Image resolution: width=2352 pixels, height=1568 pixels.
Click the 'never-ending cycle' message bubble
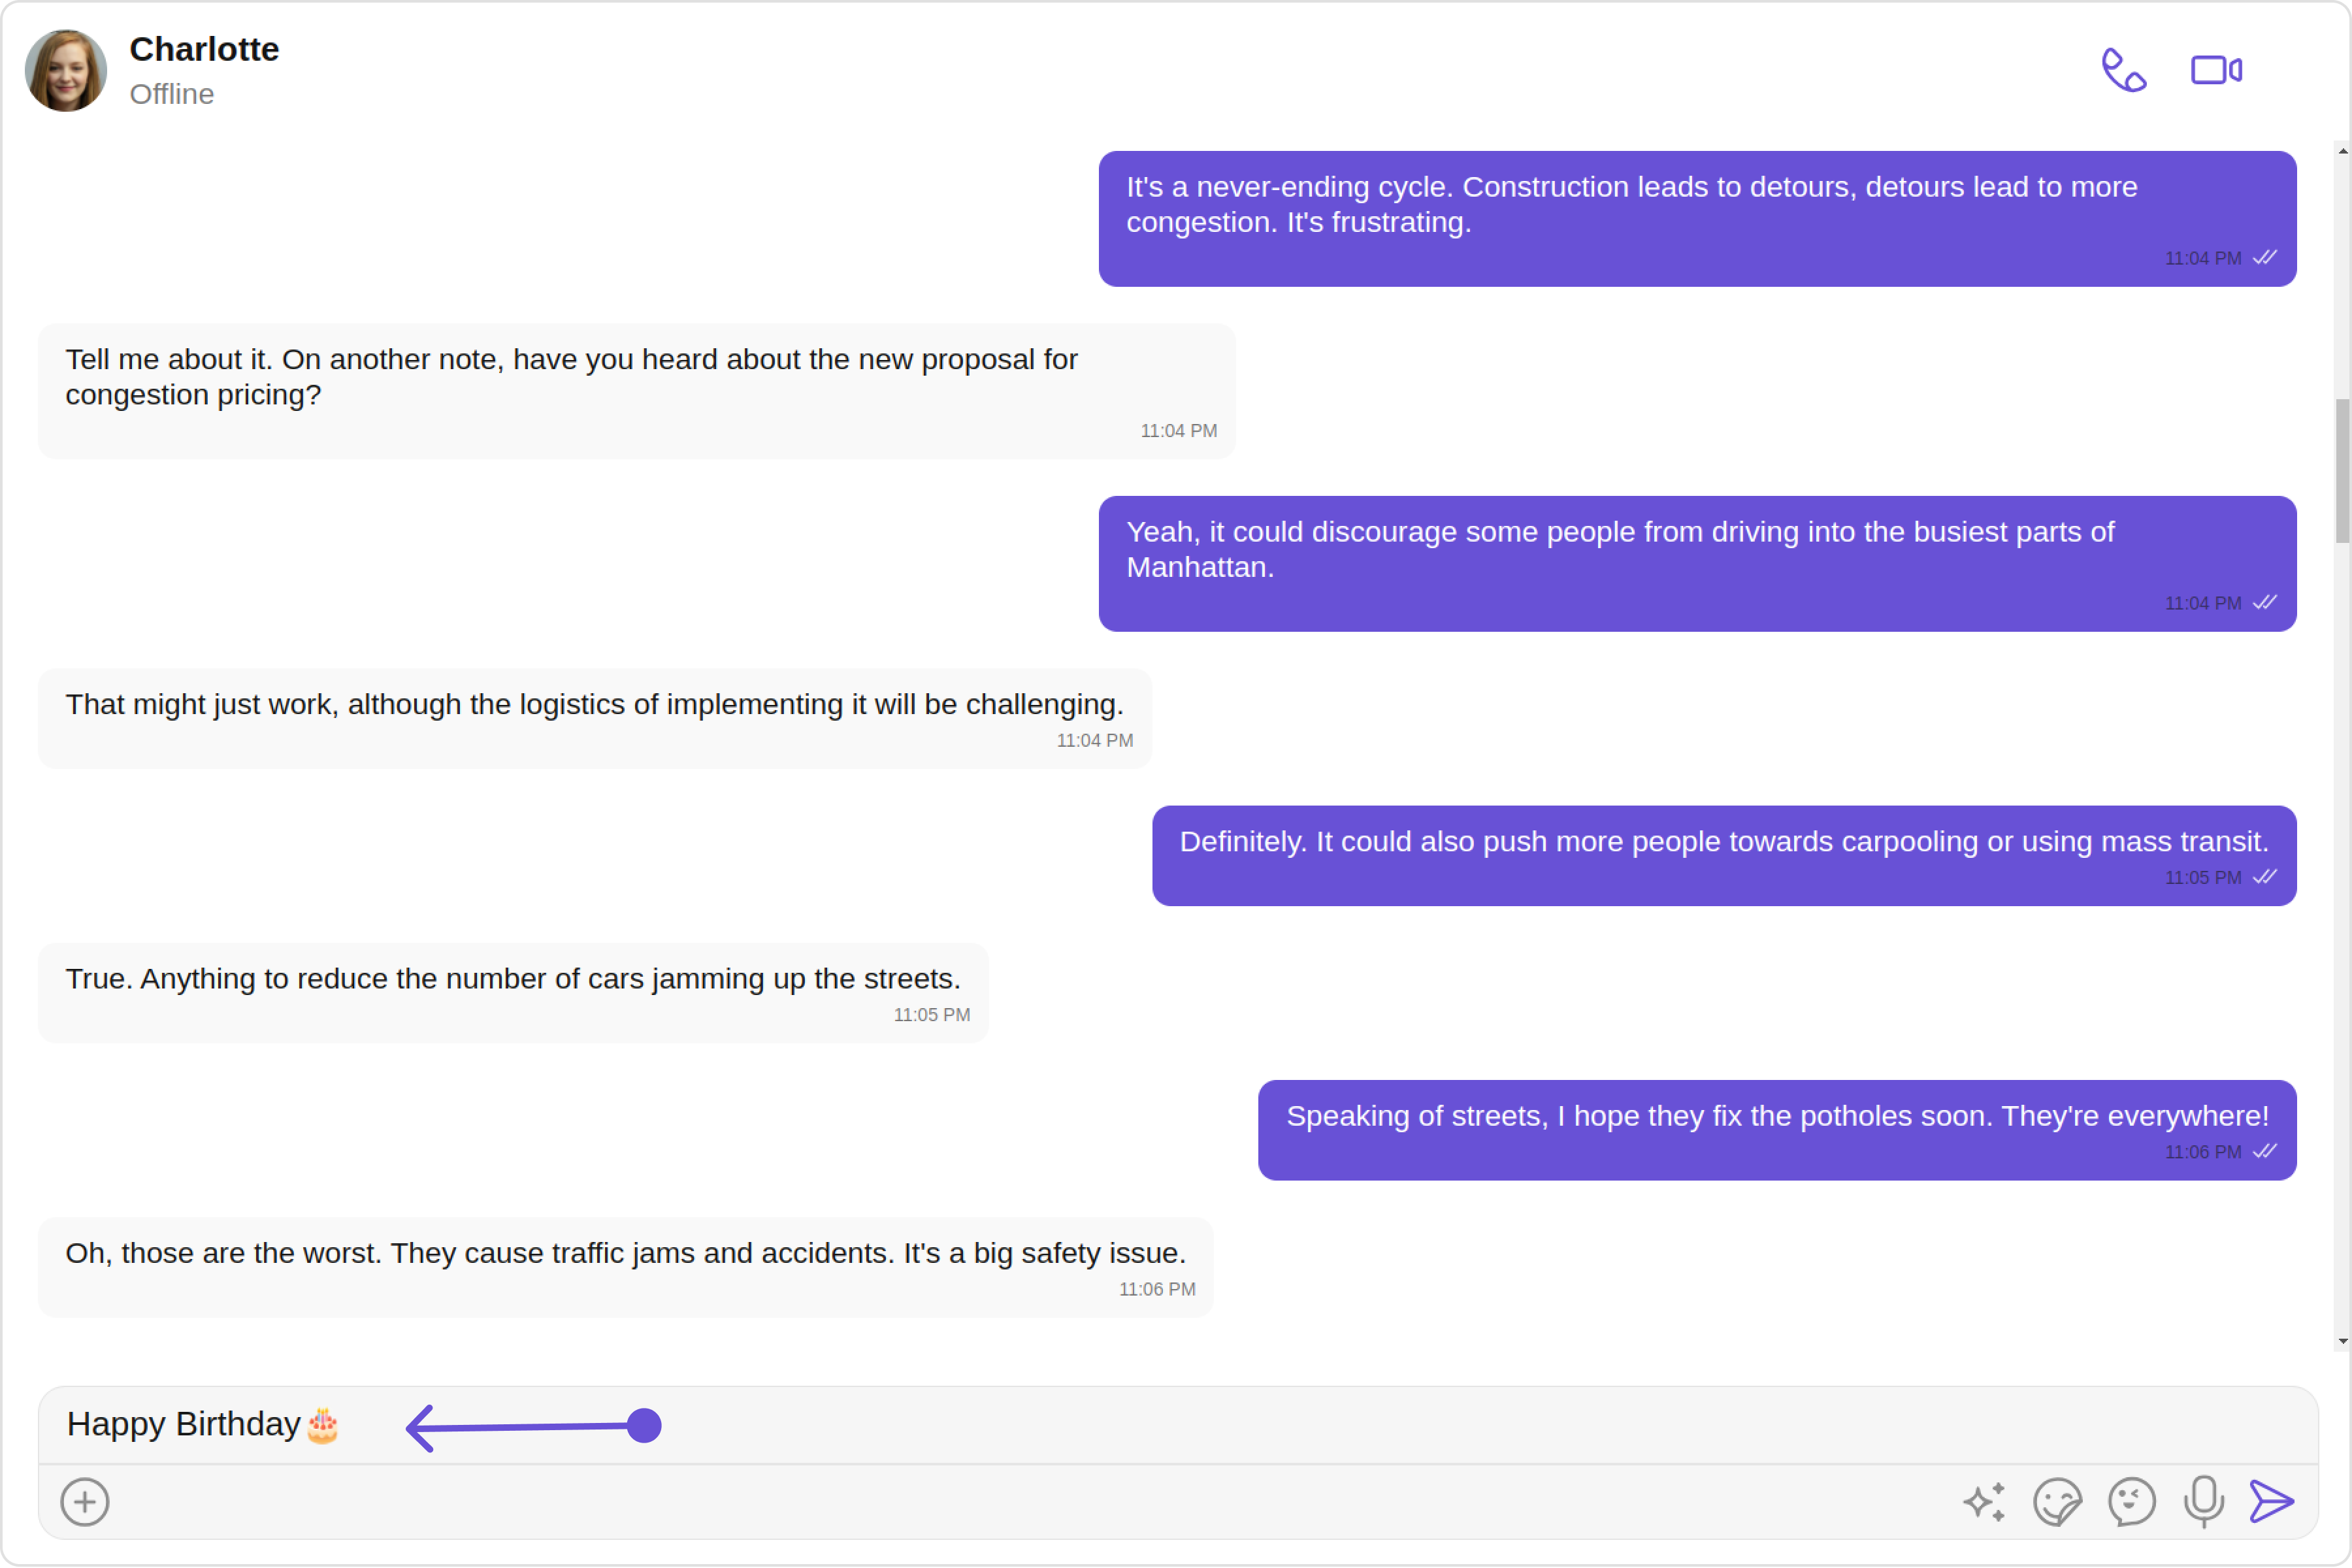pos(1696,218)
